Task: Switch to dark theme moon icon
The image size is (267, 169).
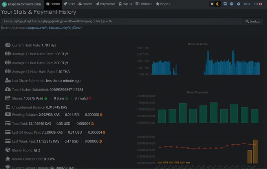Action: click(218, 4)
